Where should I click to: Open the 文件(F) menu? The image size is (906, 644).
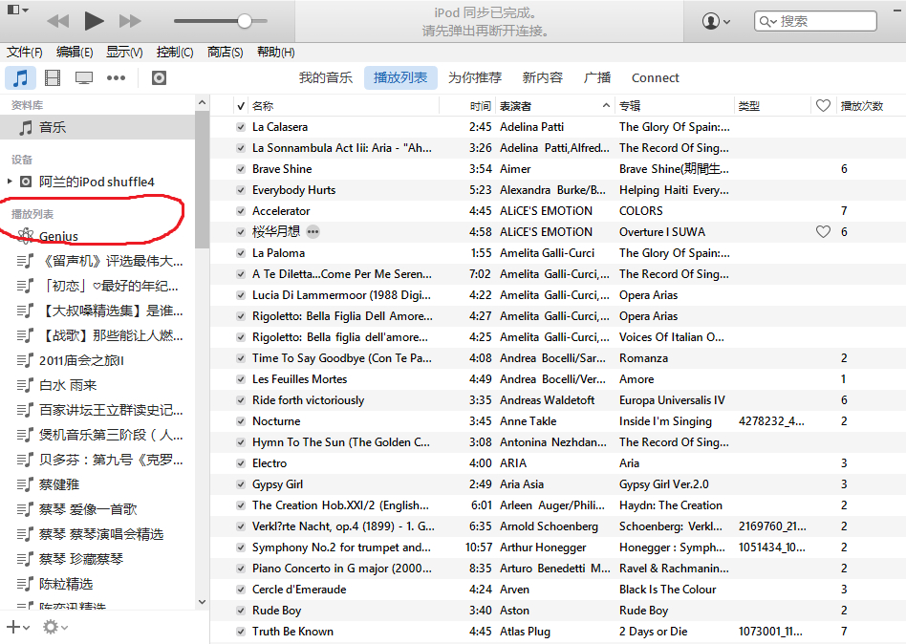24,52
